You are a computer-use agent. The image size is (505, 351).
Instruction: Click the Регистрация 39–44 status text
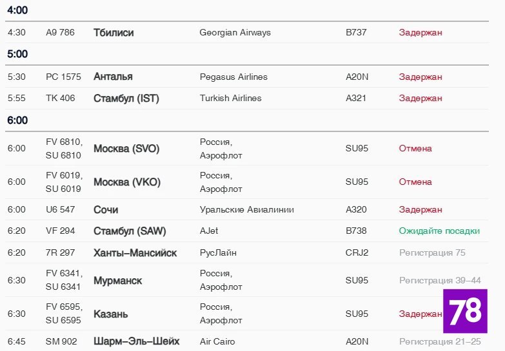tap(440, 281)
